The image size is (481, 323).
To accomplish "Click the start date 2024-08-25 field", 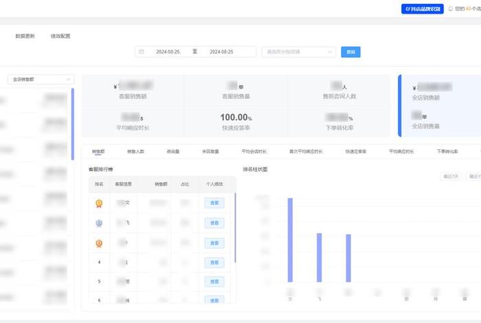I will coord(168,52).
